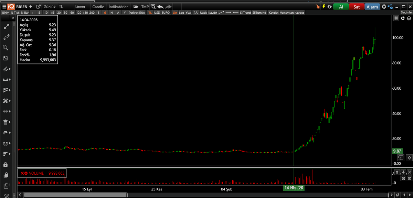Open fast order with the lightning bolt icon
This screenshot has height=198, width=413.
pos(324,7)
